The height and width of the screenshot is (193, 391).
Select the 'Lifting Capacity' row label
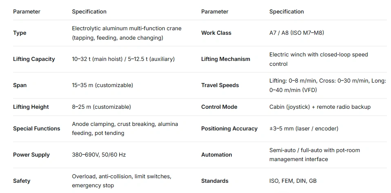34,59
